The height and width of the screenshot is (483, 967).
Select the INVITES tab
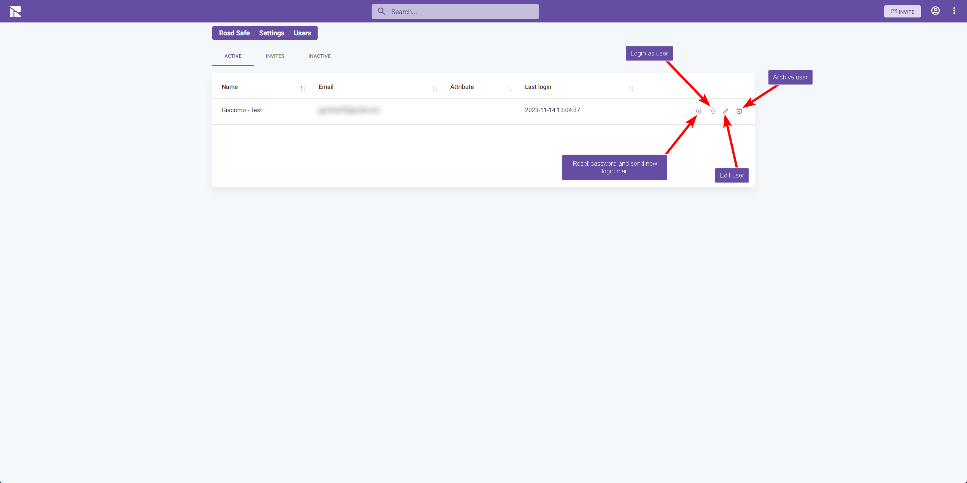274,56
